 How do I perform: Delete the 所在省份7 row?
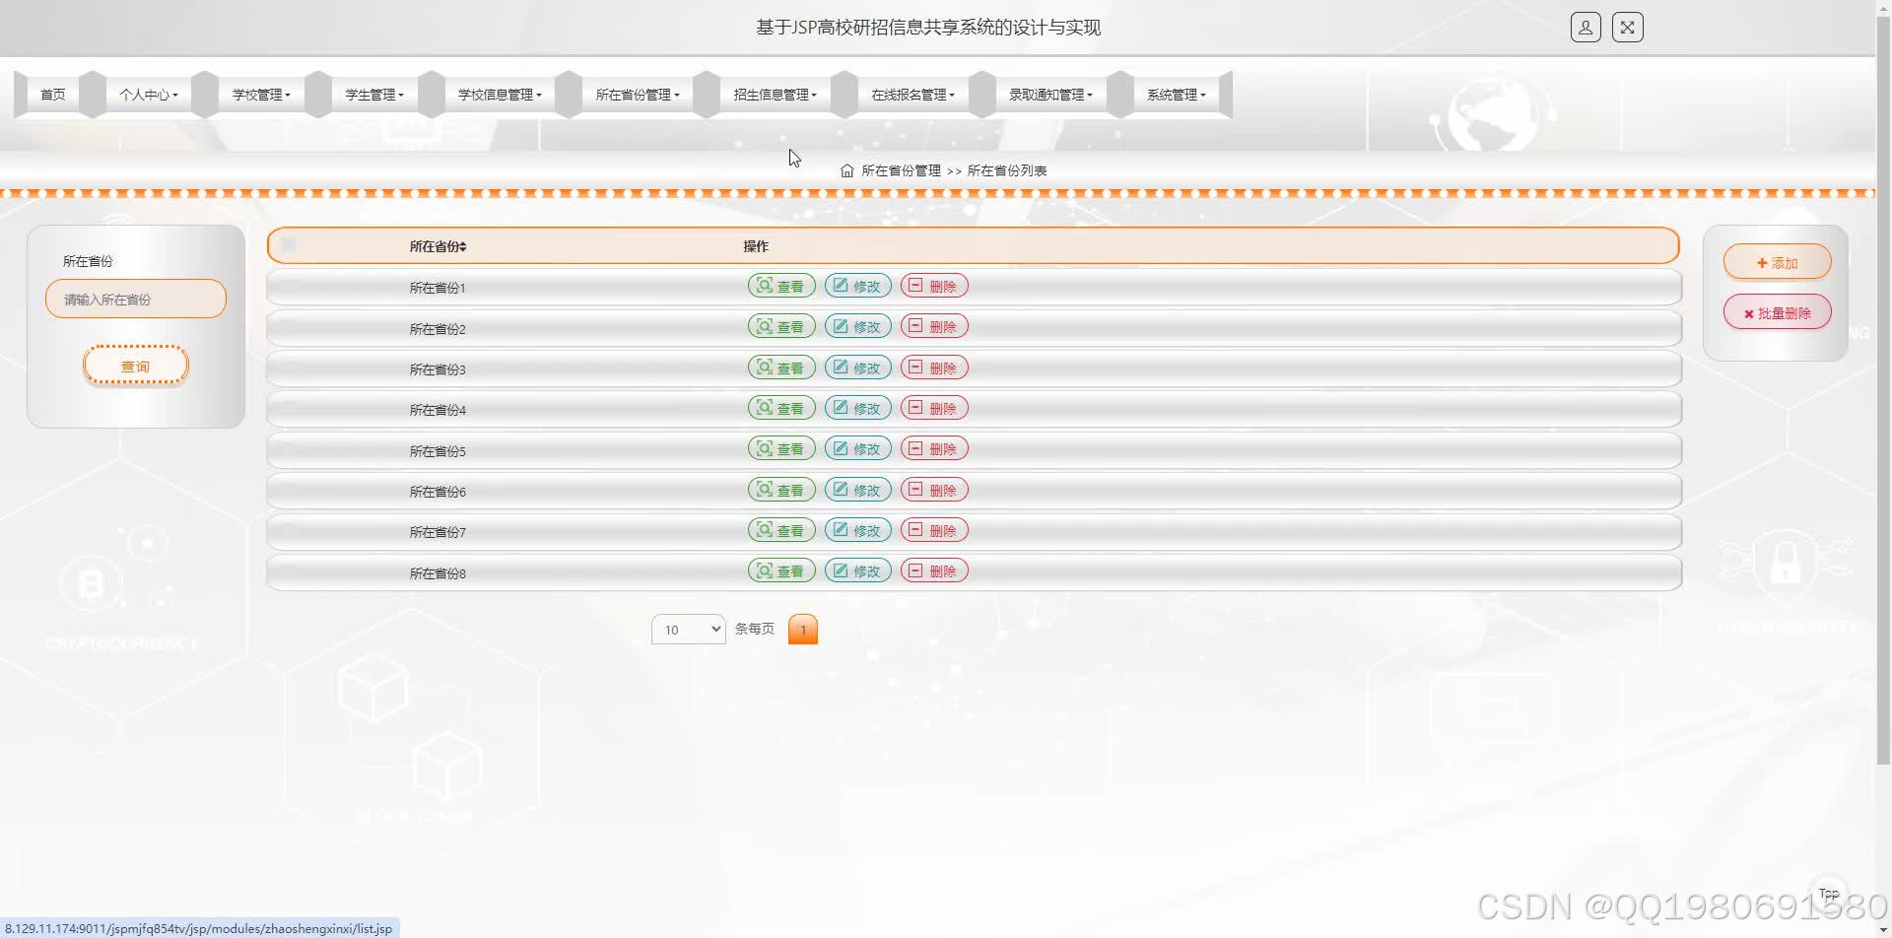(934, 530)
